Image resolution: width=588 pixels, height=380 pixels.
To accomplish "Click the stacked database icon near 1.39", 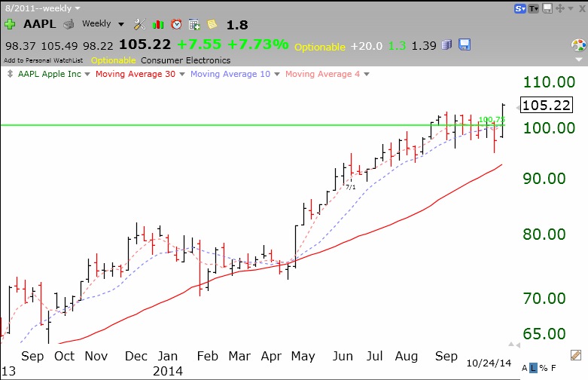I will [446, 45].
